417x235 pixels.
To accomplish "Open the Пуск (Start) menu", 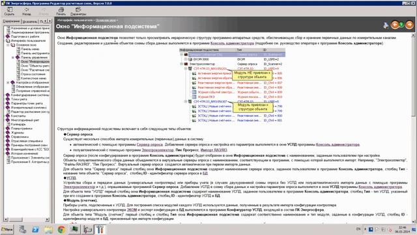I will point(7,229).
